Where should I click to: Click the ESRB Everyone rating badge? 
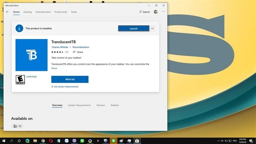[x=20, y=80]
